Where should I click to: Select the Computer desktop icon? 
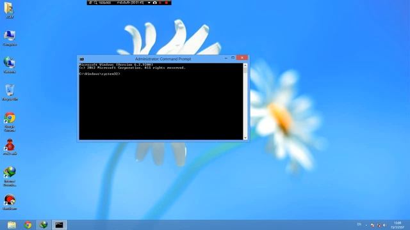coord(10,38)
